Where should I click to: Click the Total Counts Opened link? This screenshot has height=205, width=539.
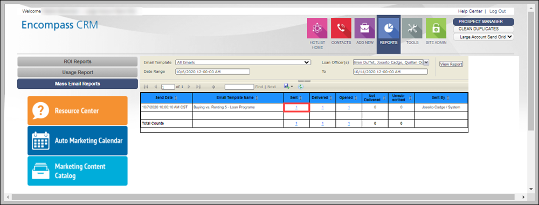click(x=349, y=123)
